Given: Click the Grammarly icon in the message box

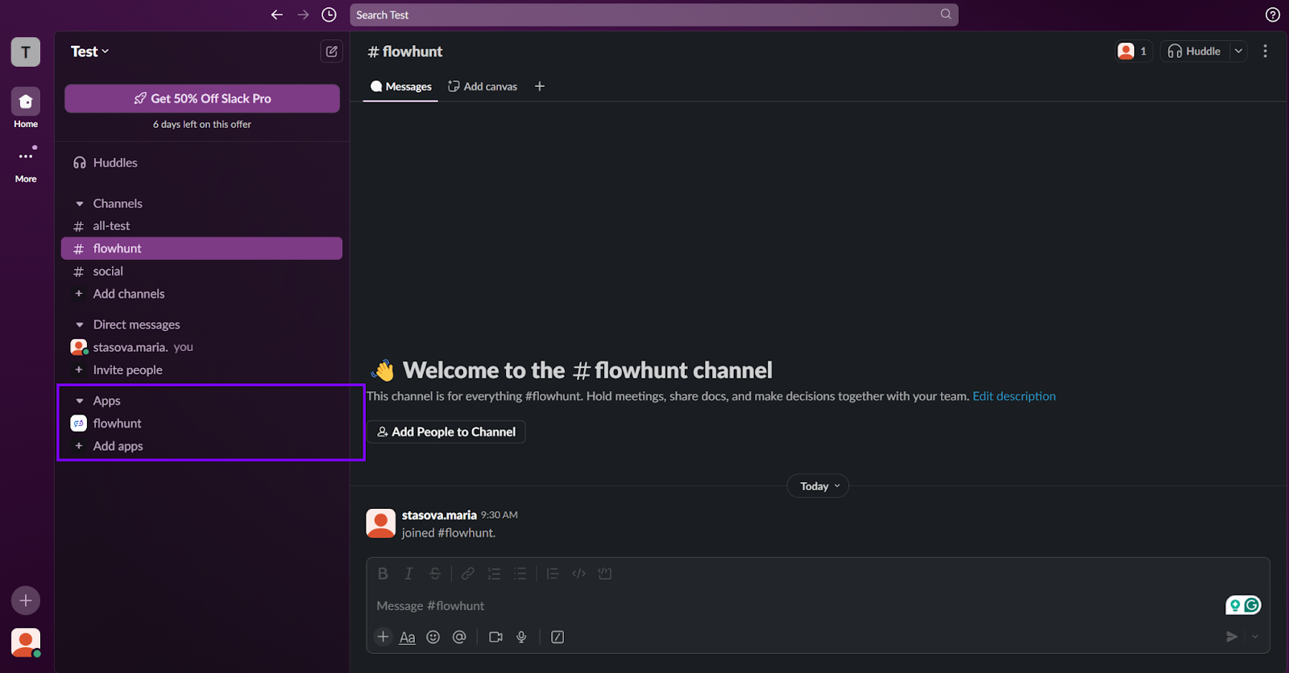Looking at the screenshot, I should 1252,605.
